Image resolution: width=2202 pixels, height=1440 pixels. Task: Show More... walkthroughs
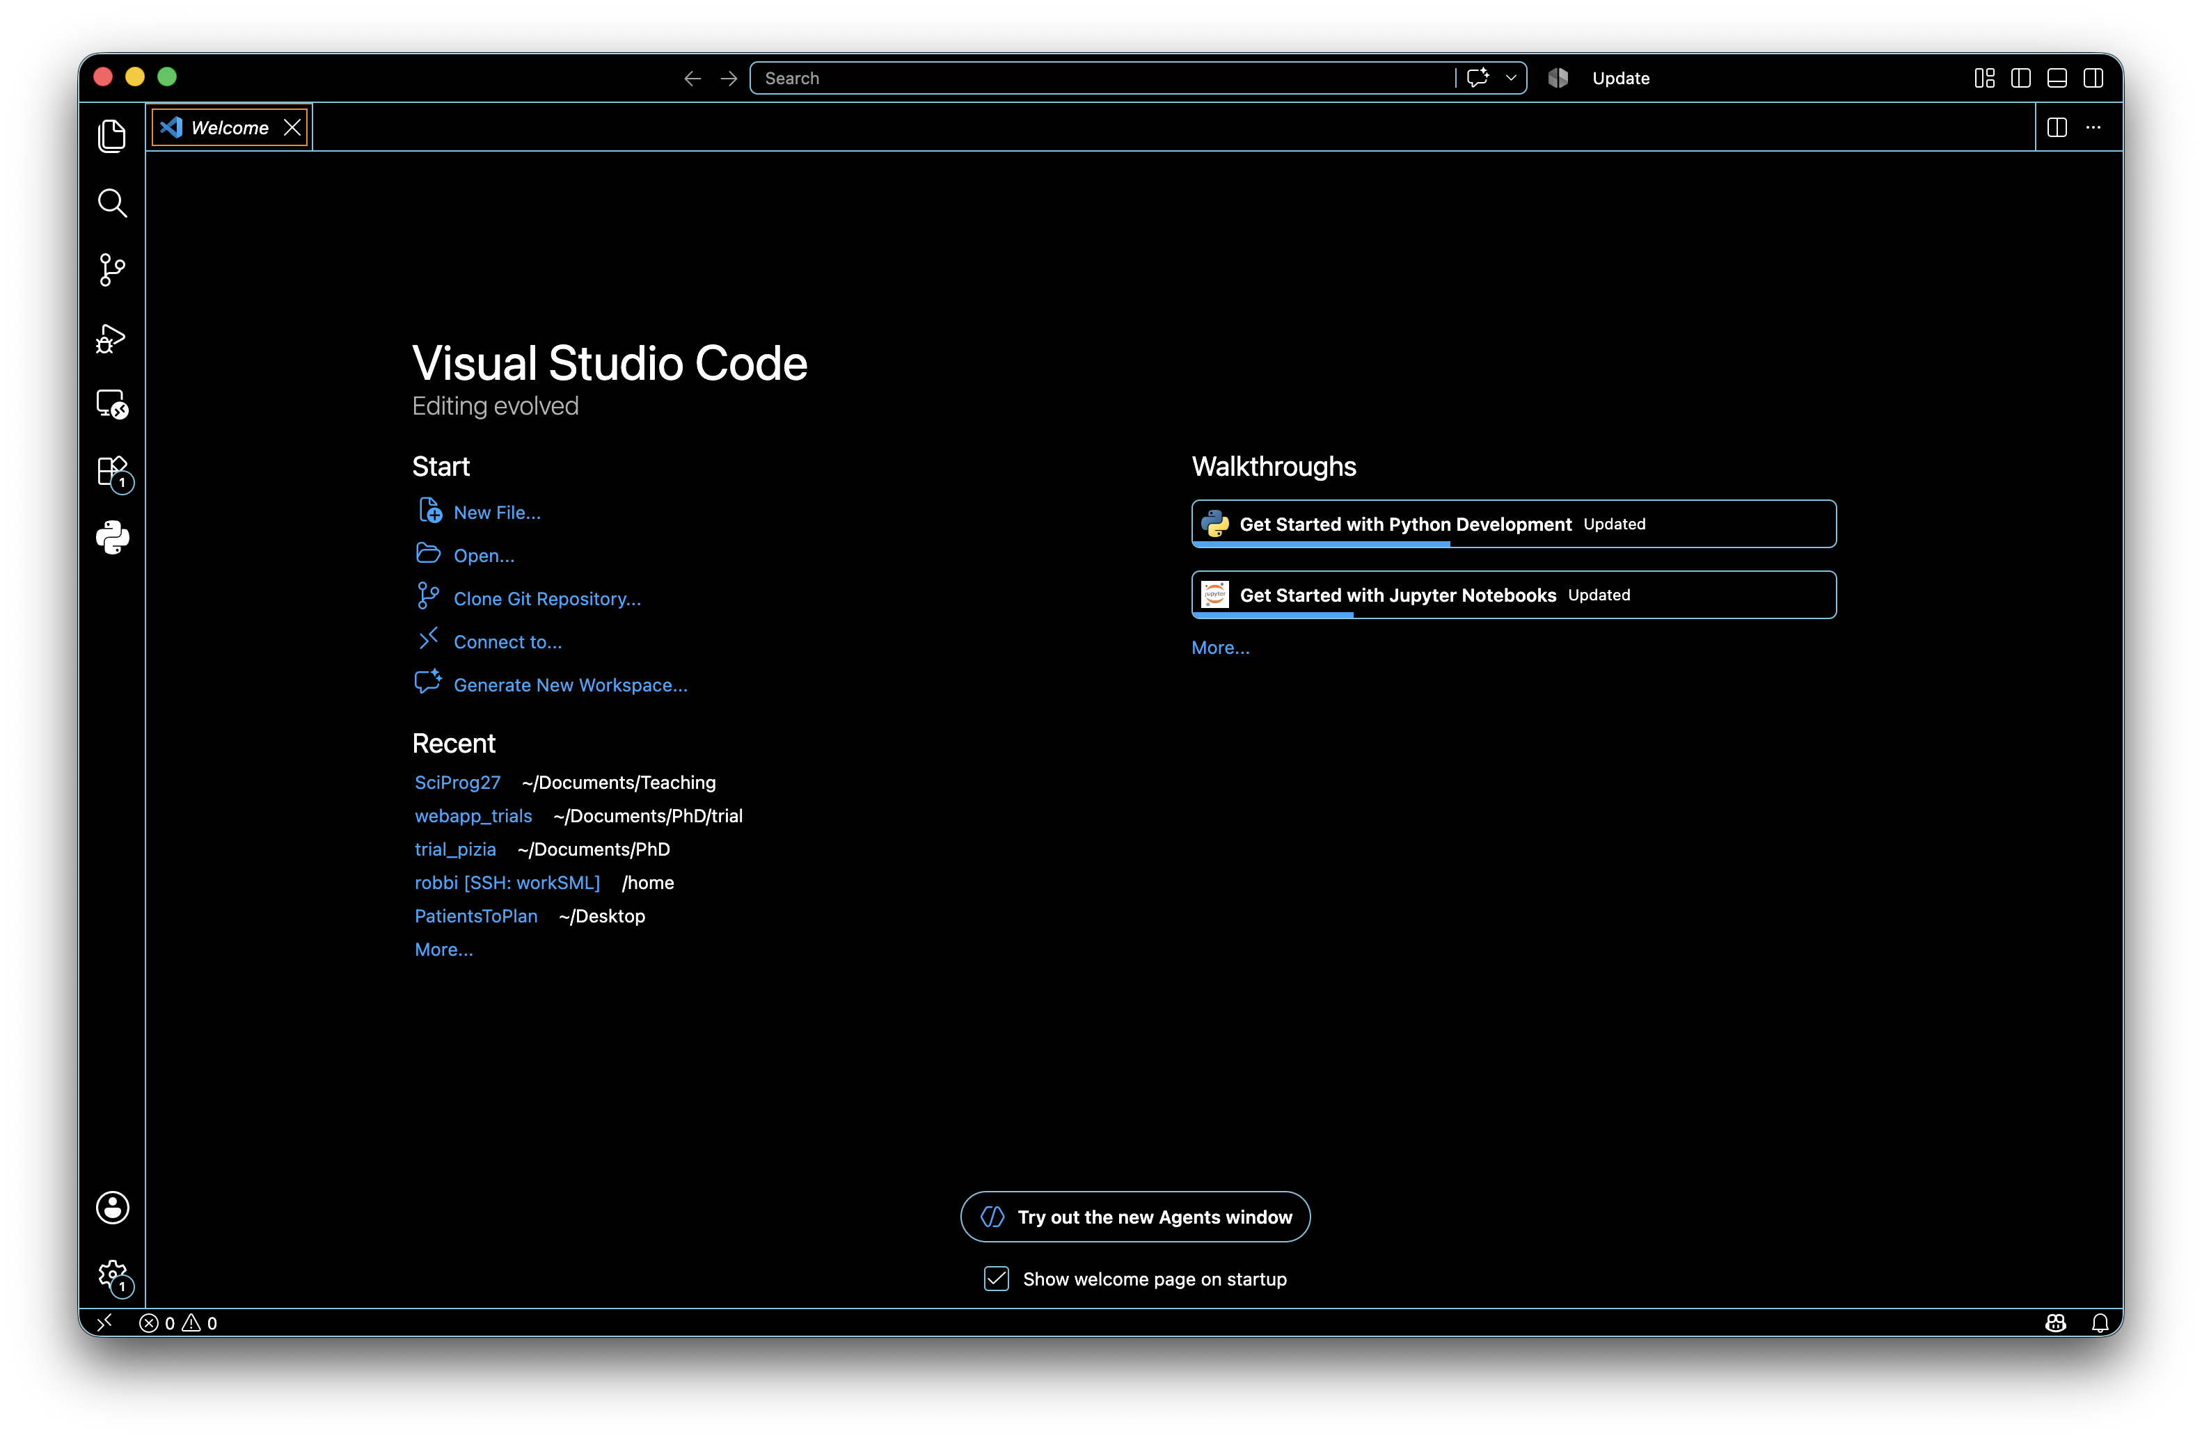click(1220, 648)
